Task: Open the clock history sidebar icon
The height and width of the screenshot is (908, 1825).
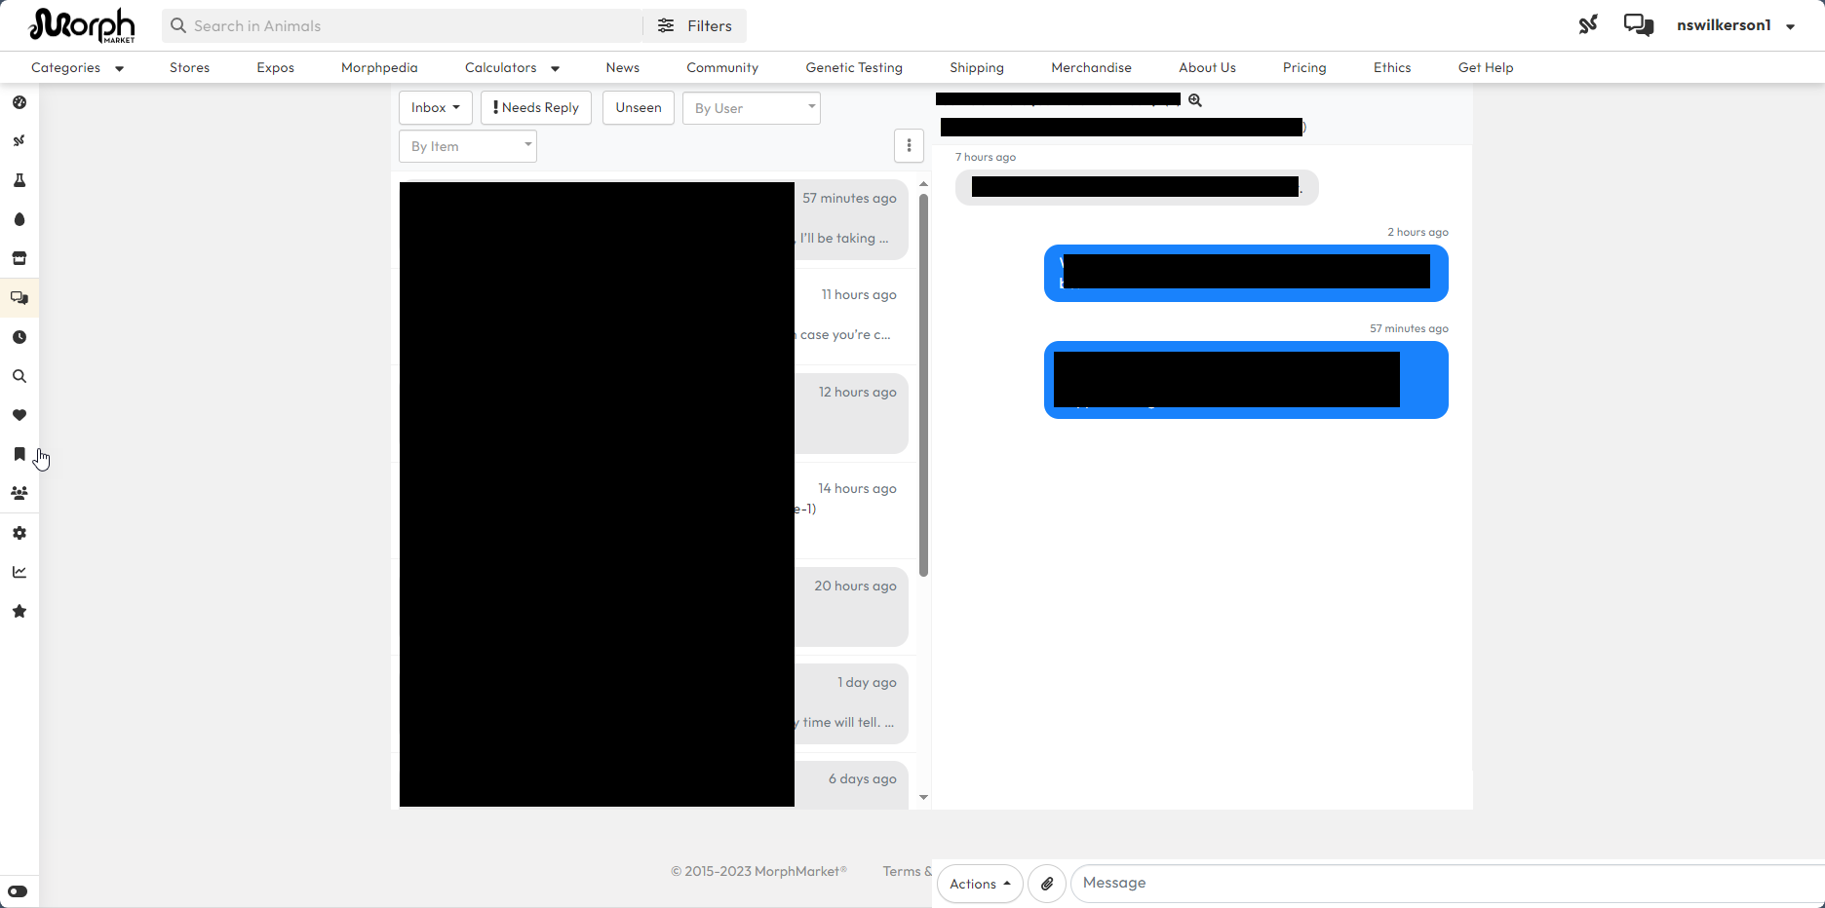Action: [x=19, y=337]
